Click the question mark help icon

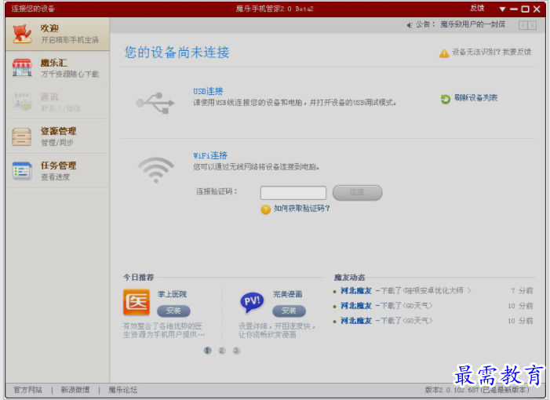coord(265,209)
